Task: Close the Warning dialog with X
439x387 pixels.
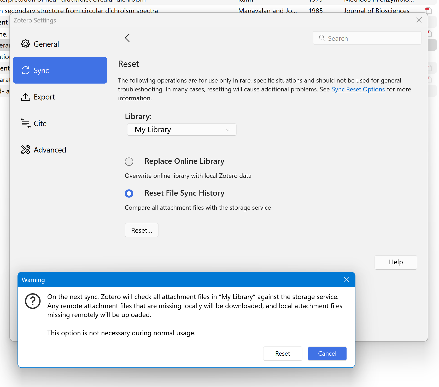Action: pyautogui.click(x=346, y=280)
